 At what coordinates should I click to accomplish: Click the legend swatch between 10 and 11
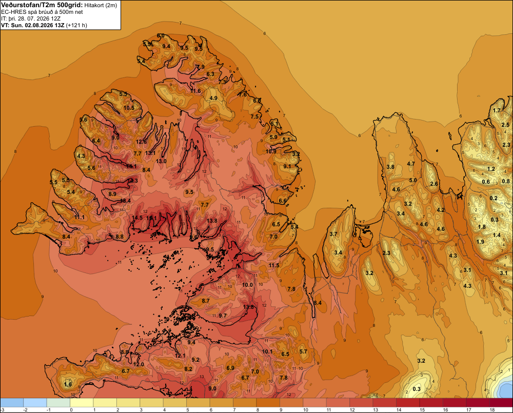point(315,403)
